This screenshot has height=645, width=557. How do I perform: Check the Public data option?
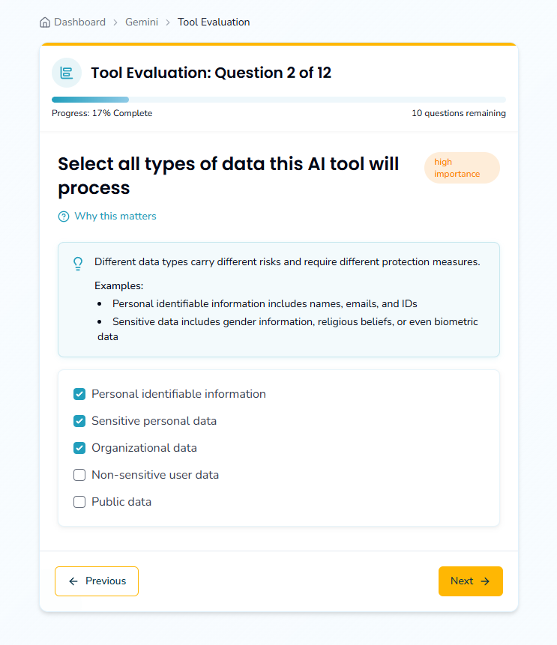[x=79, y=502]
